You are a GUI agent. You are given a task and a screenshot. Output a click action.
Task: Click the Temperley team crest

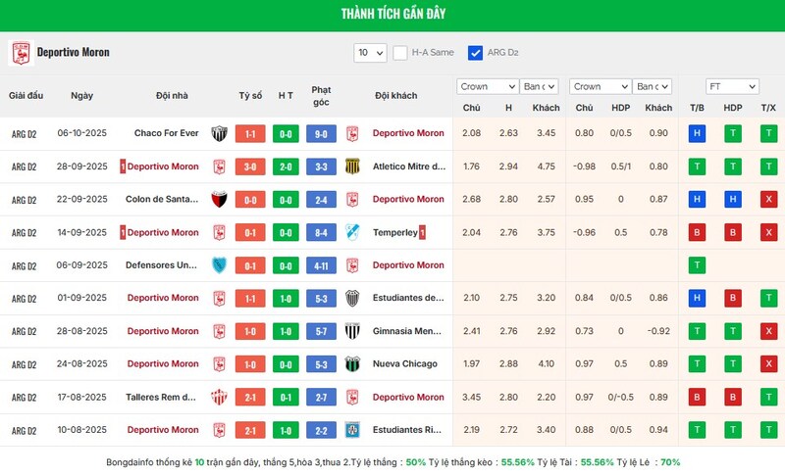click(x=352, y=232)
